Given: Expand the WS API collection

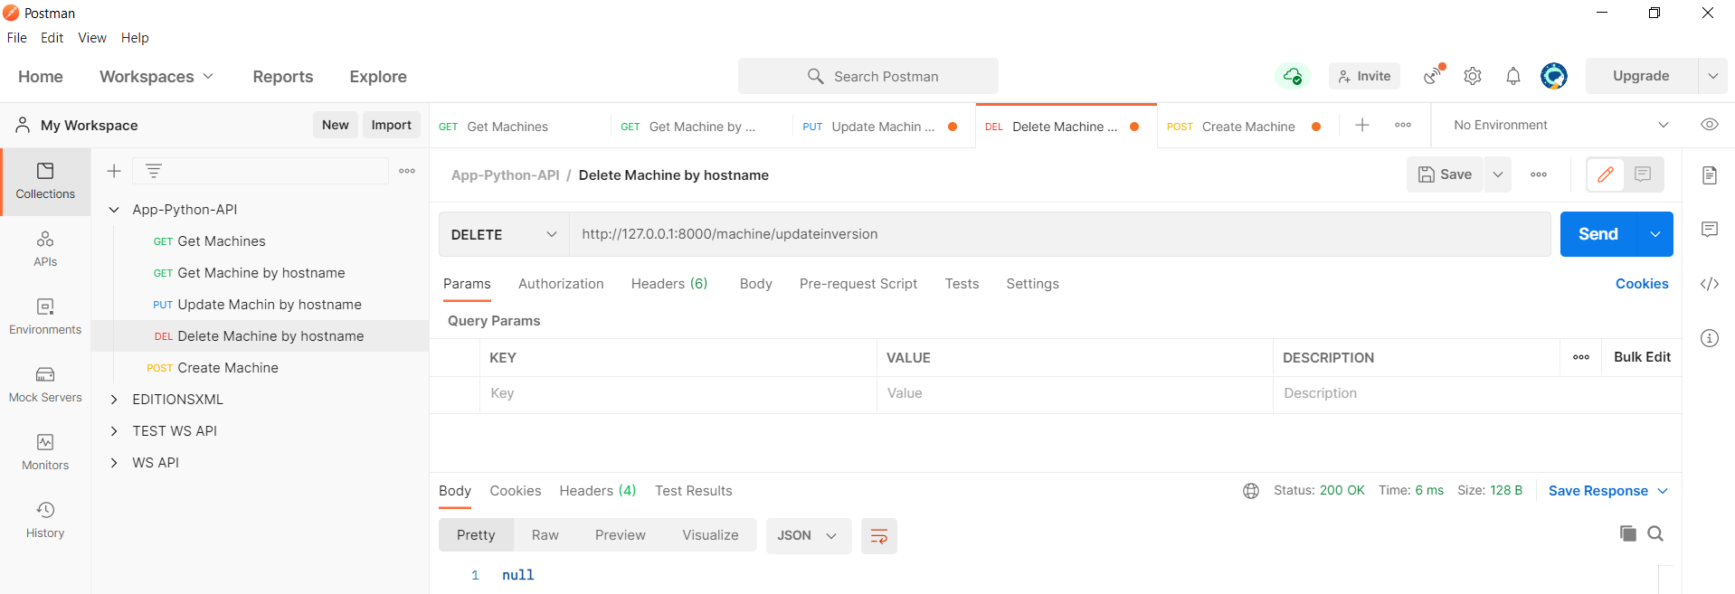Looking at the screenshot, I should [114, 463].
